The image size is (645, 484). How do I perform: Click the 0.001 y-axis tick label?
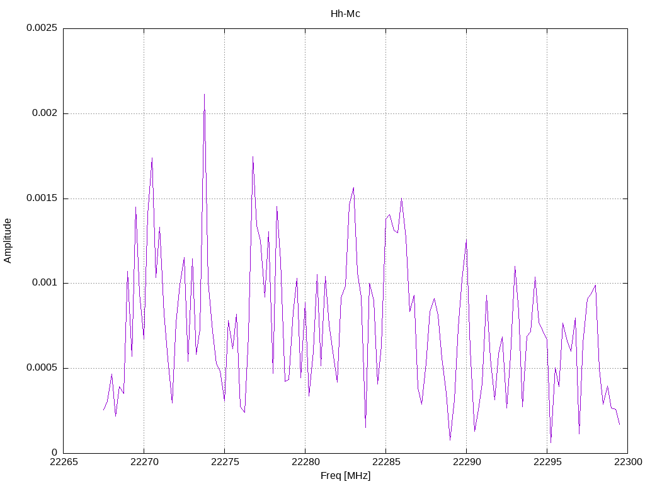(45, 283)
